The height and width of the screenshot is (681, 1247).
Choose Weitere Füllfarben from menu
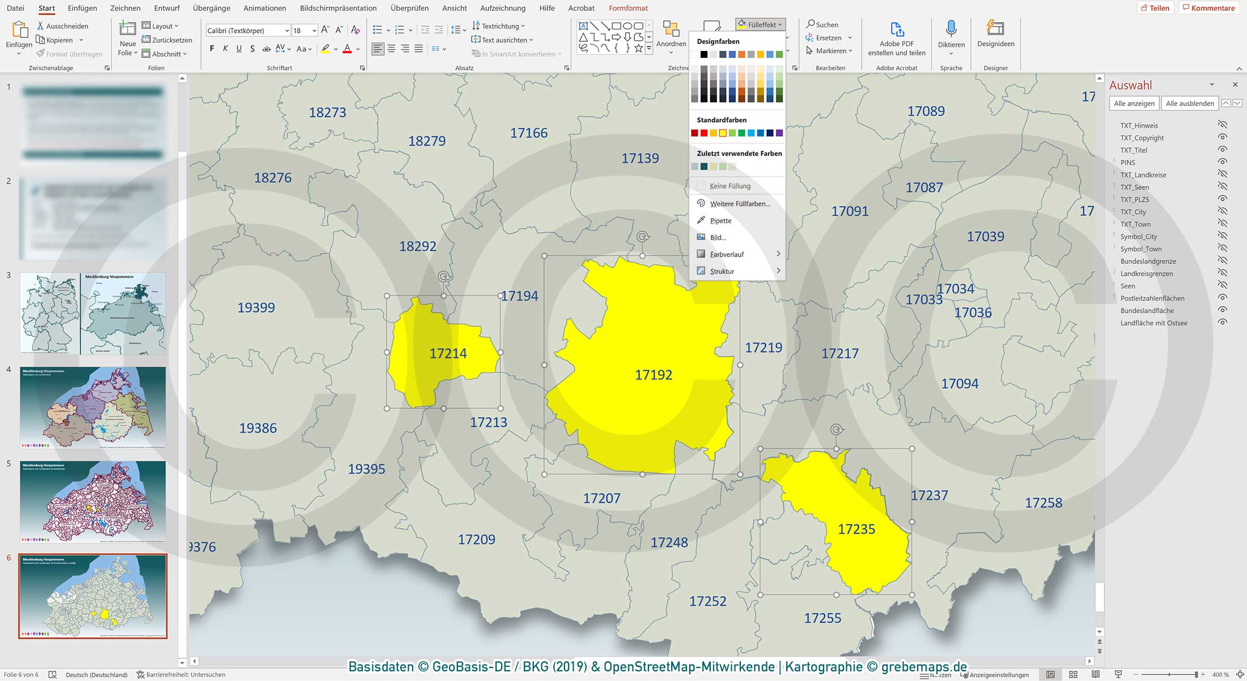[x=740, y=203]
